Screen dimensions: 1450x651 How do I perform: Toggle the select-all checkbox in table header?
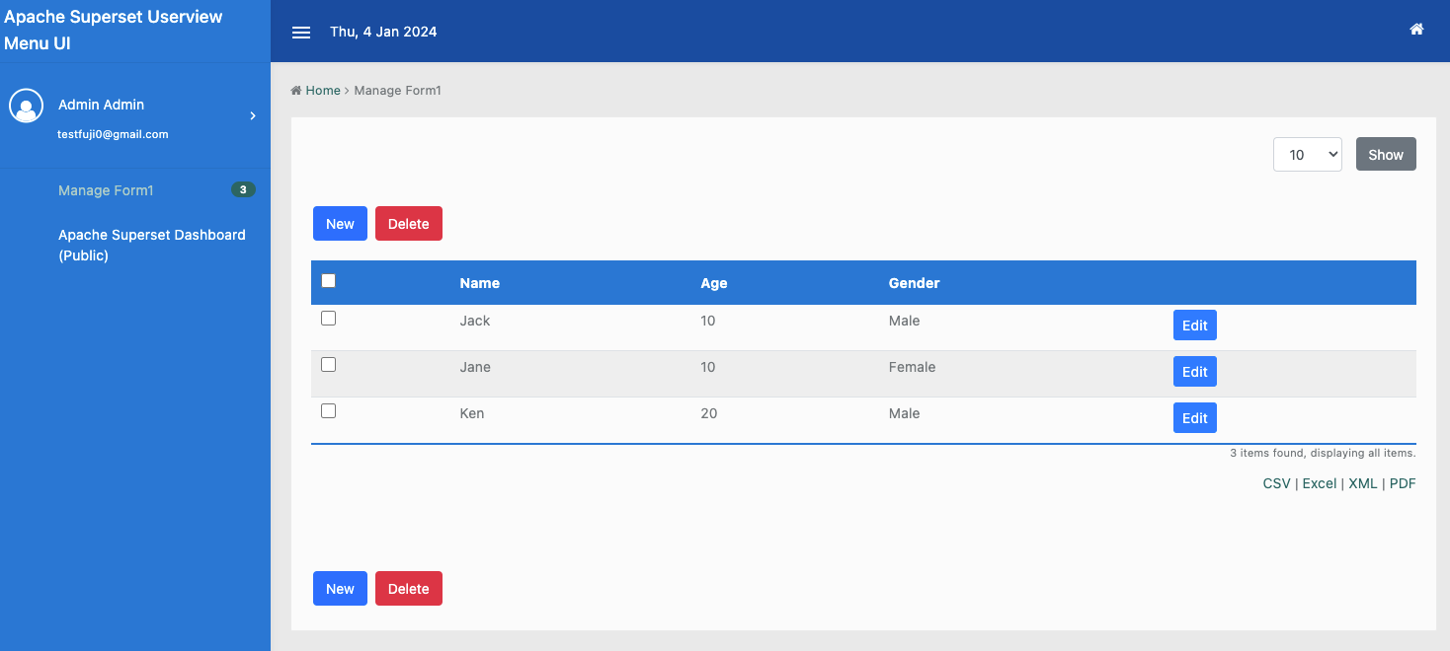coord(329,281)
